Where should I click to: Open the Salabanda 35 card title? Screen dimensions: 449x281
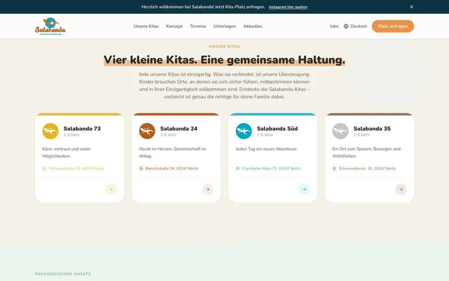pos(372,129)
